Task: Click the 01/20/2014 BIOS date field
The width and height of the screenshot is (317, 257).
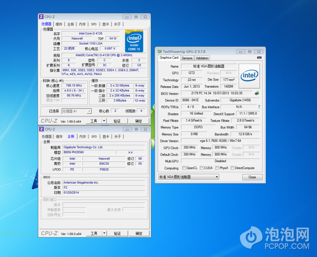Action: pyautogui.click(x=104, y=193)
